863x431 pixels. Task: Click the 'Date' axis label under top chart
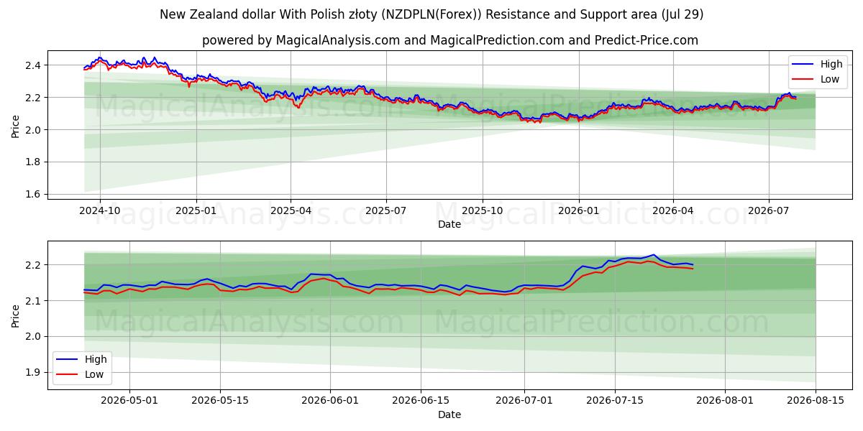tap(449, 225)
